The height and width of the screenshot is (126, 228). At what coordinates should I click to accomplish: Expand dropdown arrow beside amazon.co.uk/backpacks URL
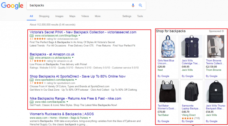[x=73, y=58]
